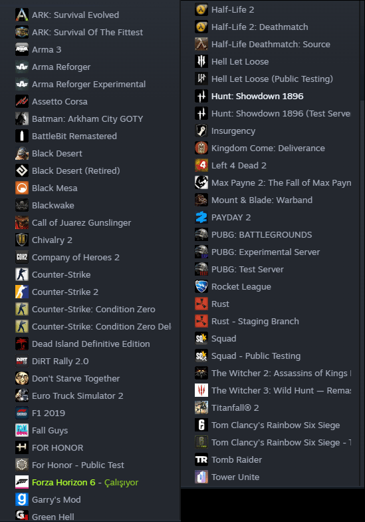Image resolution: width=365 pixels, height=522 pixels.
Task: Click the ARK: Survival Evolved game icon
Action: pos(21,15)
